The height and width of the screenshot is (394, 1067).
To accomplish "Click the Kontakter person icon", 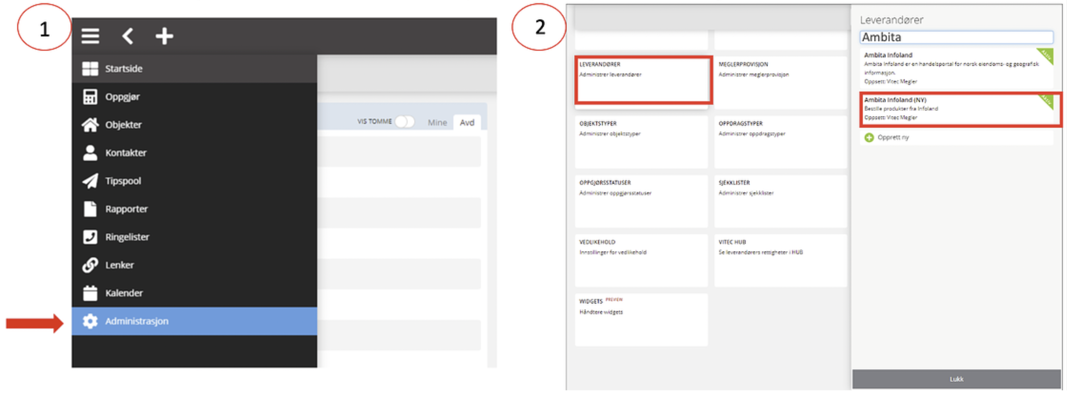I will coord(90,153).
